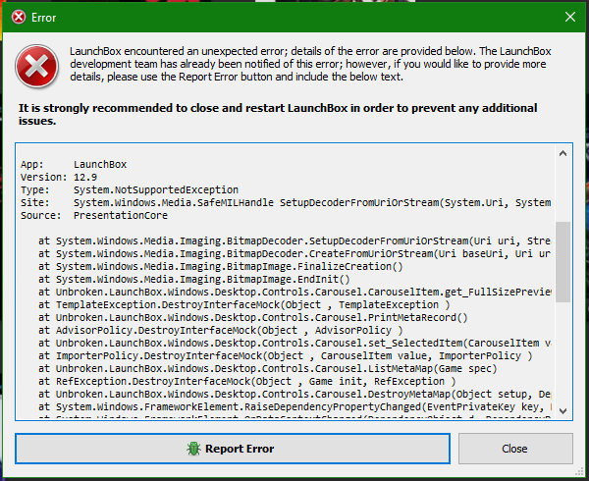Click the CarouselItem.get_FullSizePreview stack line

point(294,292)
